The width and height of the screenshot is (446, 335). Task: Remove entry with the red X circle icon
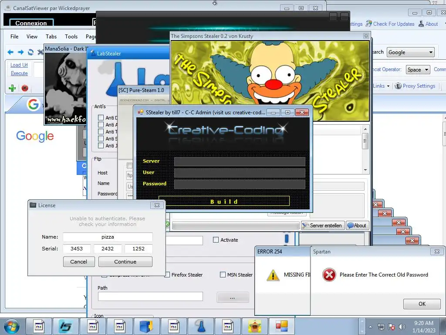pos(25,88)
